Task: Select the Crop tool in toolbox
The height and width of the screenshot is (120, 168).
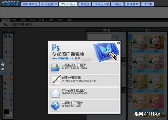Action: point(6,36)
